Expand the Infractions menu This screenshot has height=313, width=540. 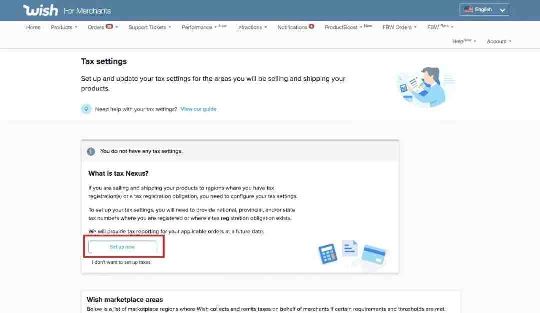click(252, 27)
